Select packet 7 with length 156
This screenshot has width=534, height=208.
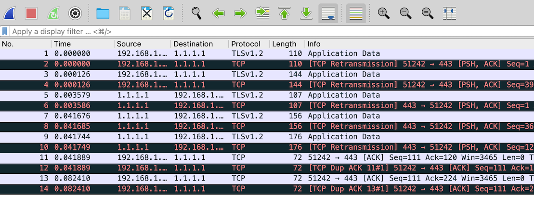click(x=267, y=116)
